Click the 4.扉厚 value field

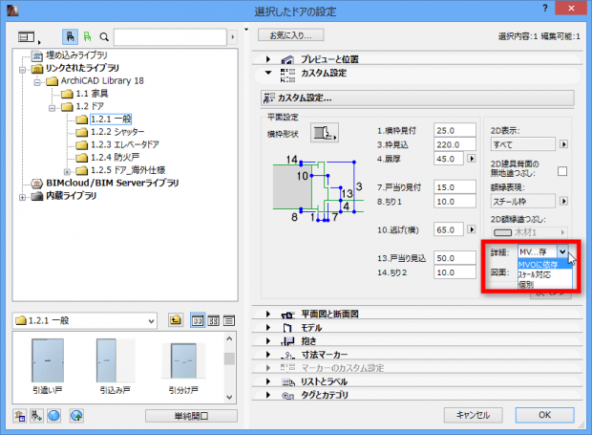coord(449,159)
